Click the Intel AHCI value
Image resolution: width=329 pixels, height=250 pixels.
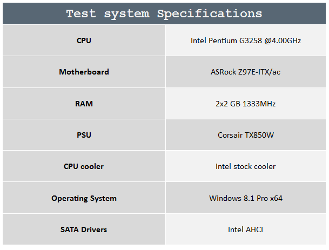(x=245, y=229)
